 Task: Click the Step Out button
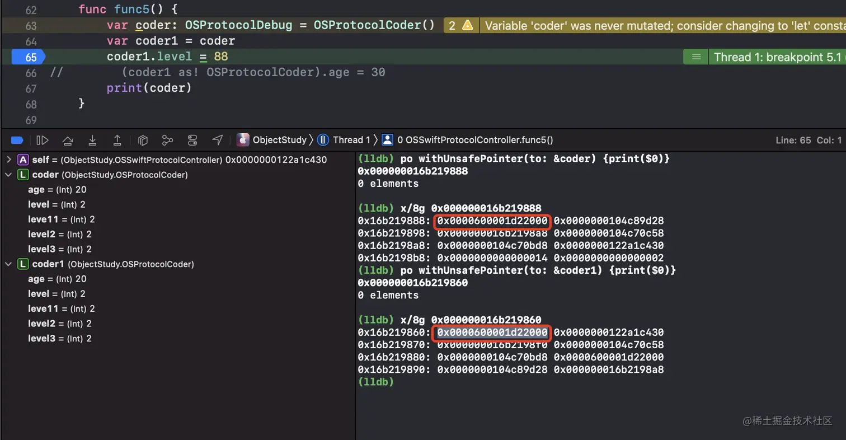[x=117, y=140]
